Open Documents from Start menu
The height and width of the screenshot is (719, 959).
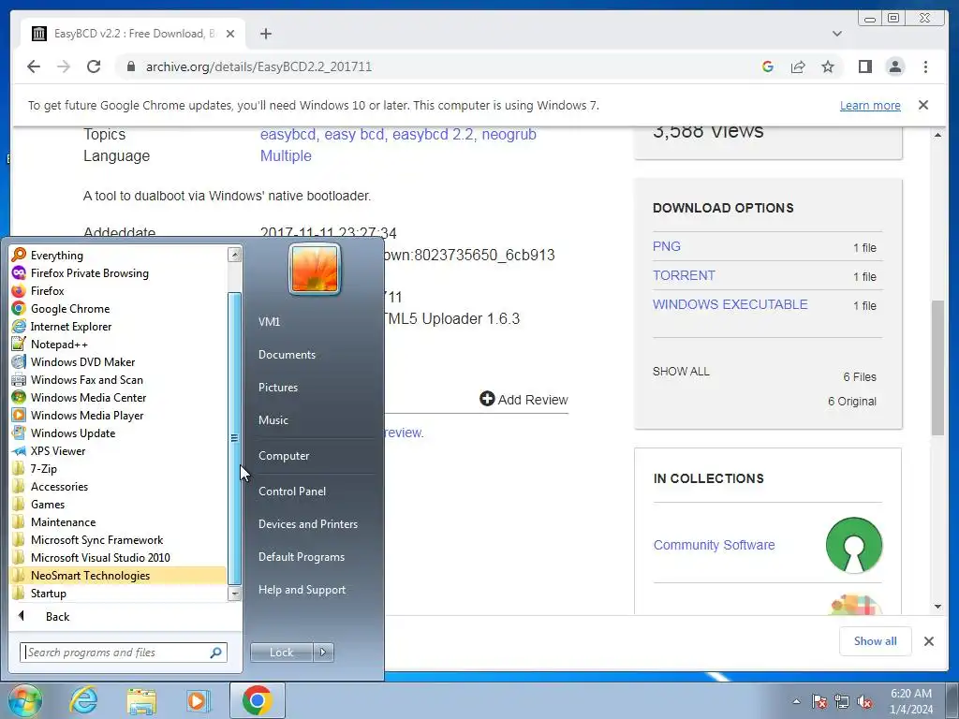[x=287, y=355]
